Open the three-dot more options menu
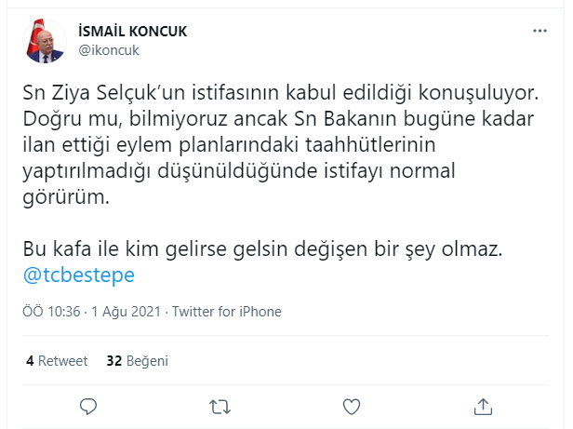Image resolution: width=573 pixels, height=429 pixels. [x=540, y=31]
